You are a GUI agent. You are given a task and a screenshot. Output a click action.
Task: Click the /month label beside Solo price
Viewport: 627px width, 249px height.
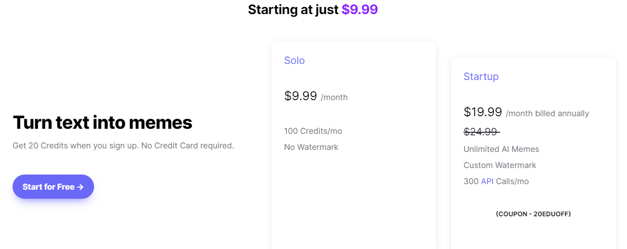tap(334, 98)
